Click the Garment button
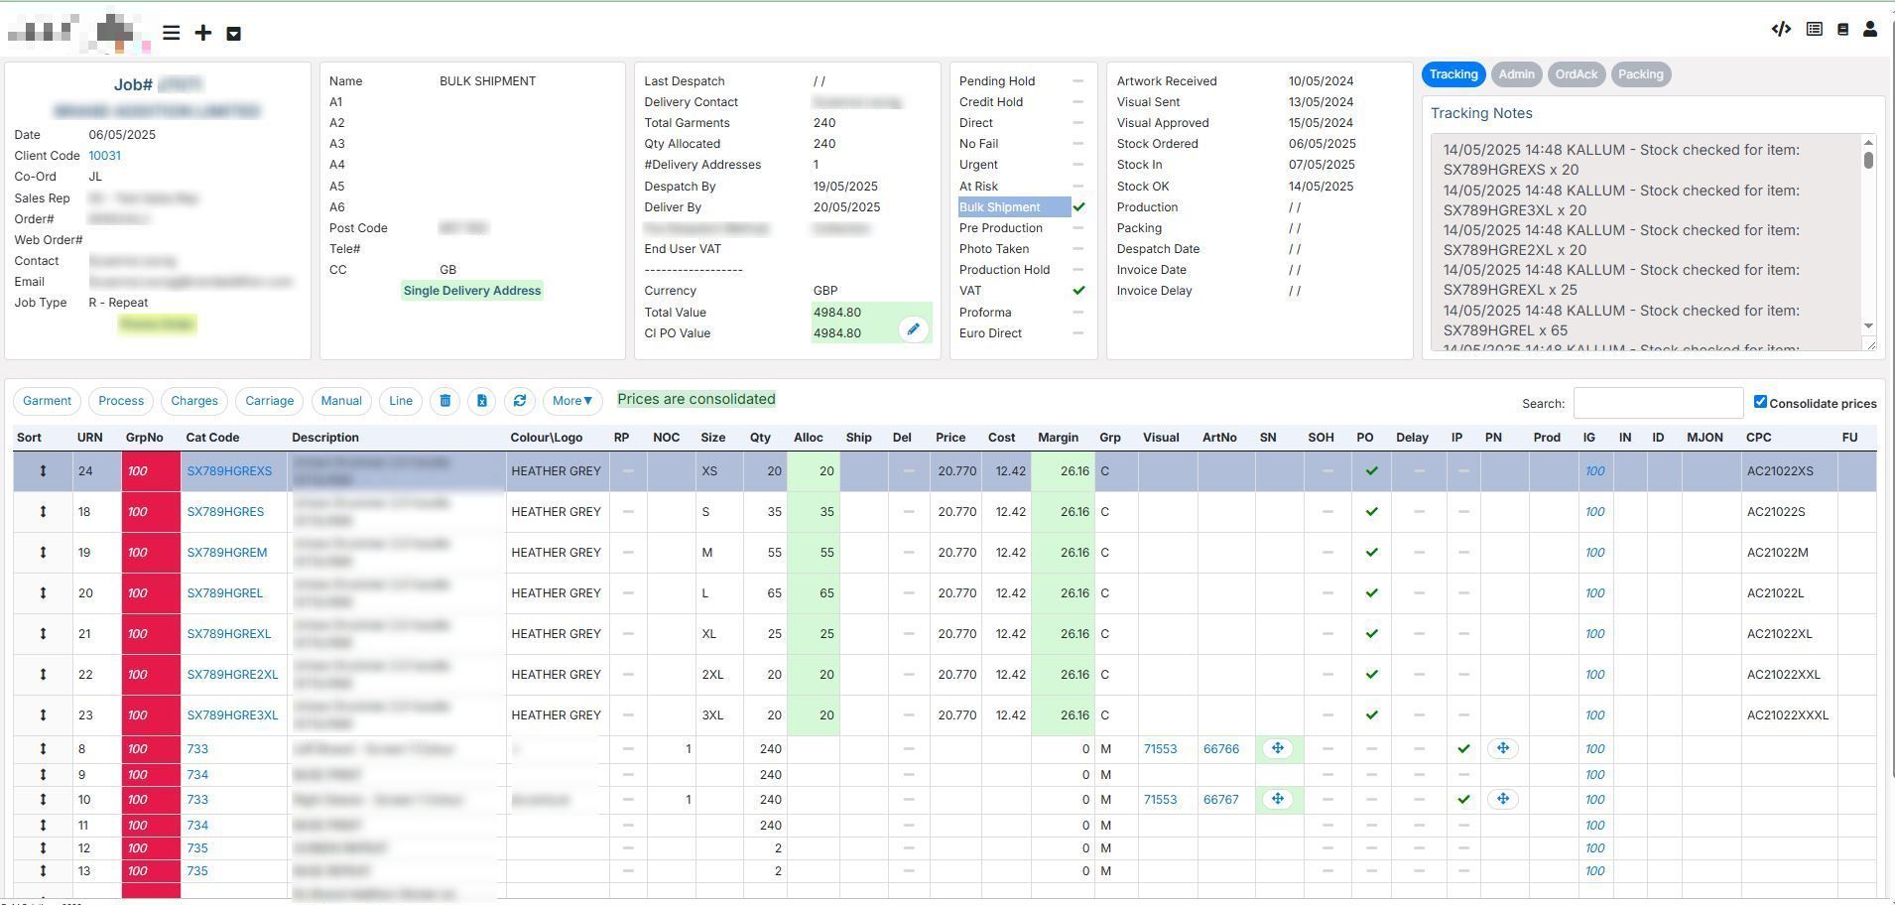Screen dimensions: 1895x905 click(x=47, y=401)
